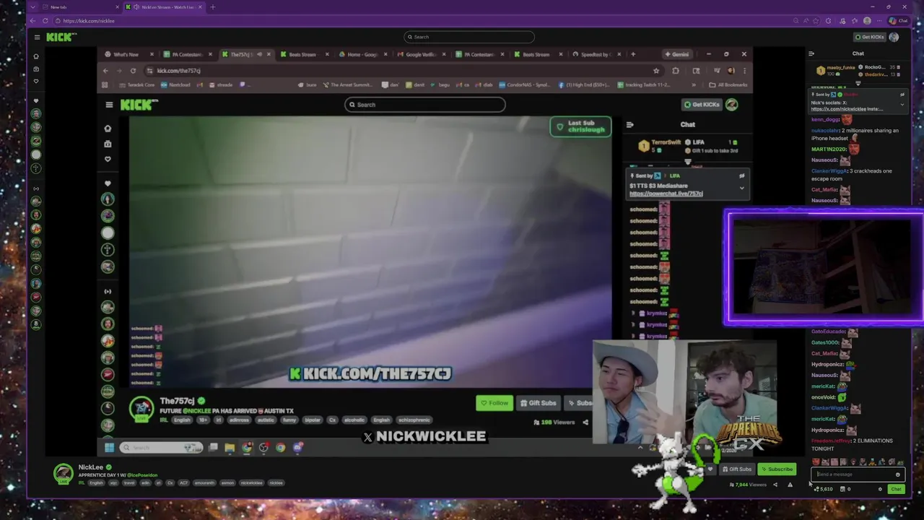This screenshot has height=520, width=924.
Task: Report stream via warning triangle icon
Action: pos(790,485)
